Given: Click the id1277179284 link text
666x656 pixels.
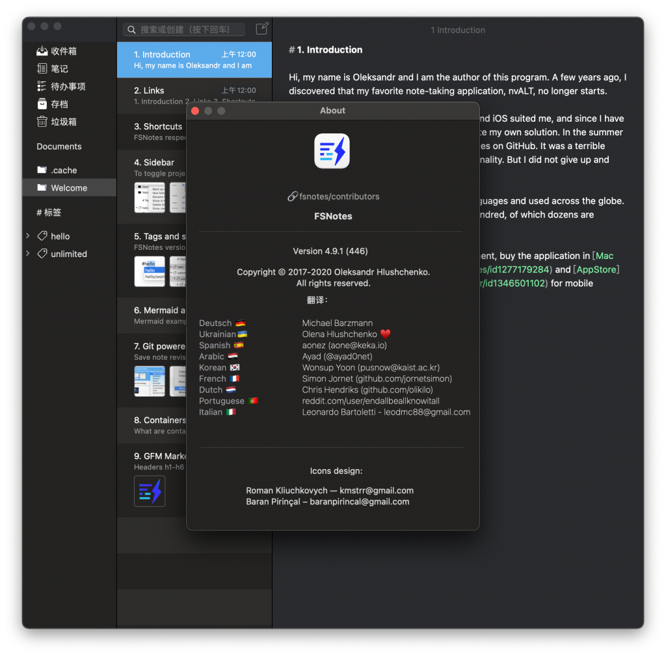Looking at the screenshot, I should pos(516,269).
